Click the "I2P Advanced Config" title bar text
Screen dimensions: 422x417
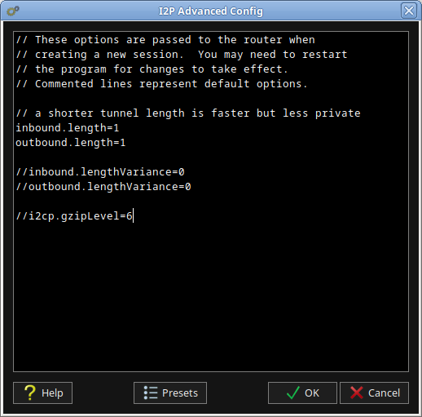click(211, 11)
